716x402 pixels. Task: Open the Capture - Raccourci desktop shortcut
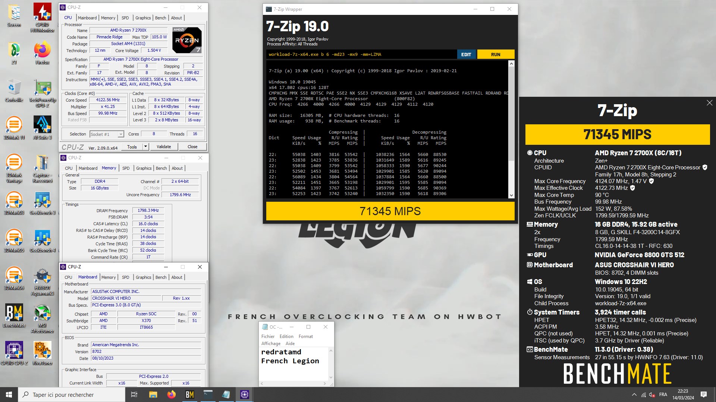pyautogui.click(x=43, y=169)
